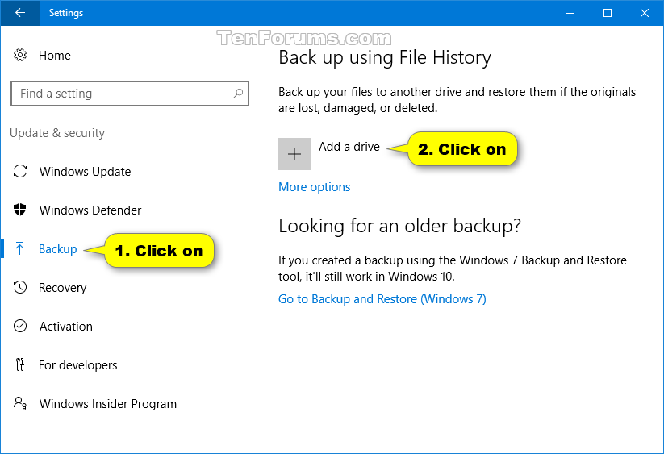Click the Windows Insider Program person icon
The height and width of the screenshot is (454, 664).
coord(20,403)
